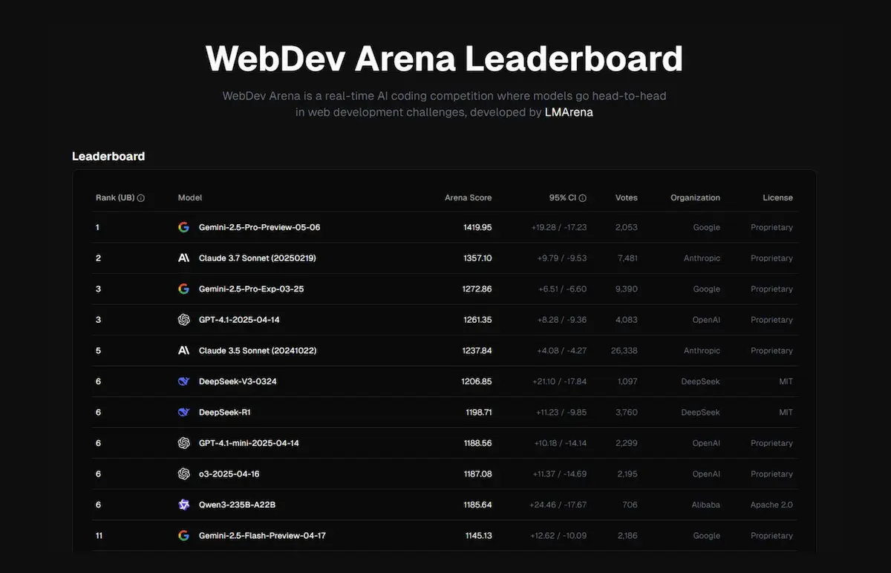Click the OpenAI logo beside GPT-4.1-mini-2025-04-14

[183, 443]
